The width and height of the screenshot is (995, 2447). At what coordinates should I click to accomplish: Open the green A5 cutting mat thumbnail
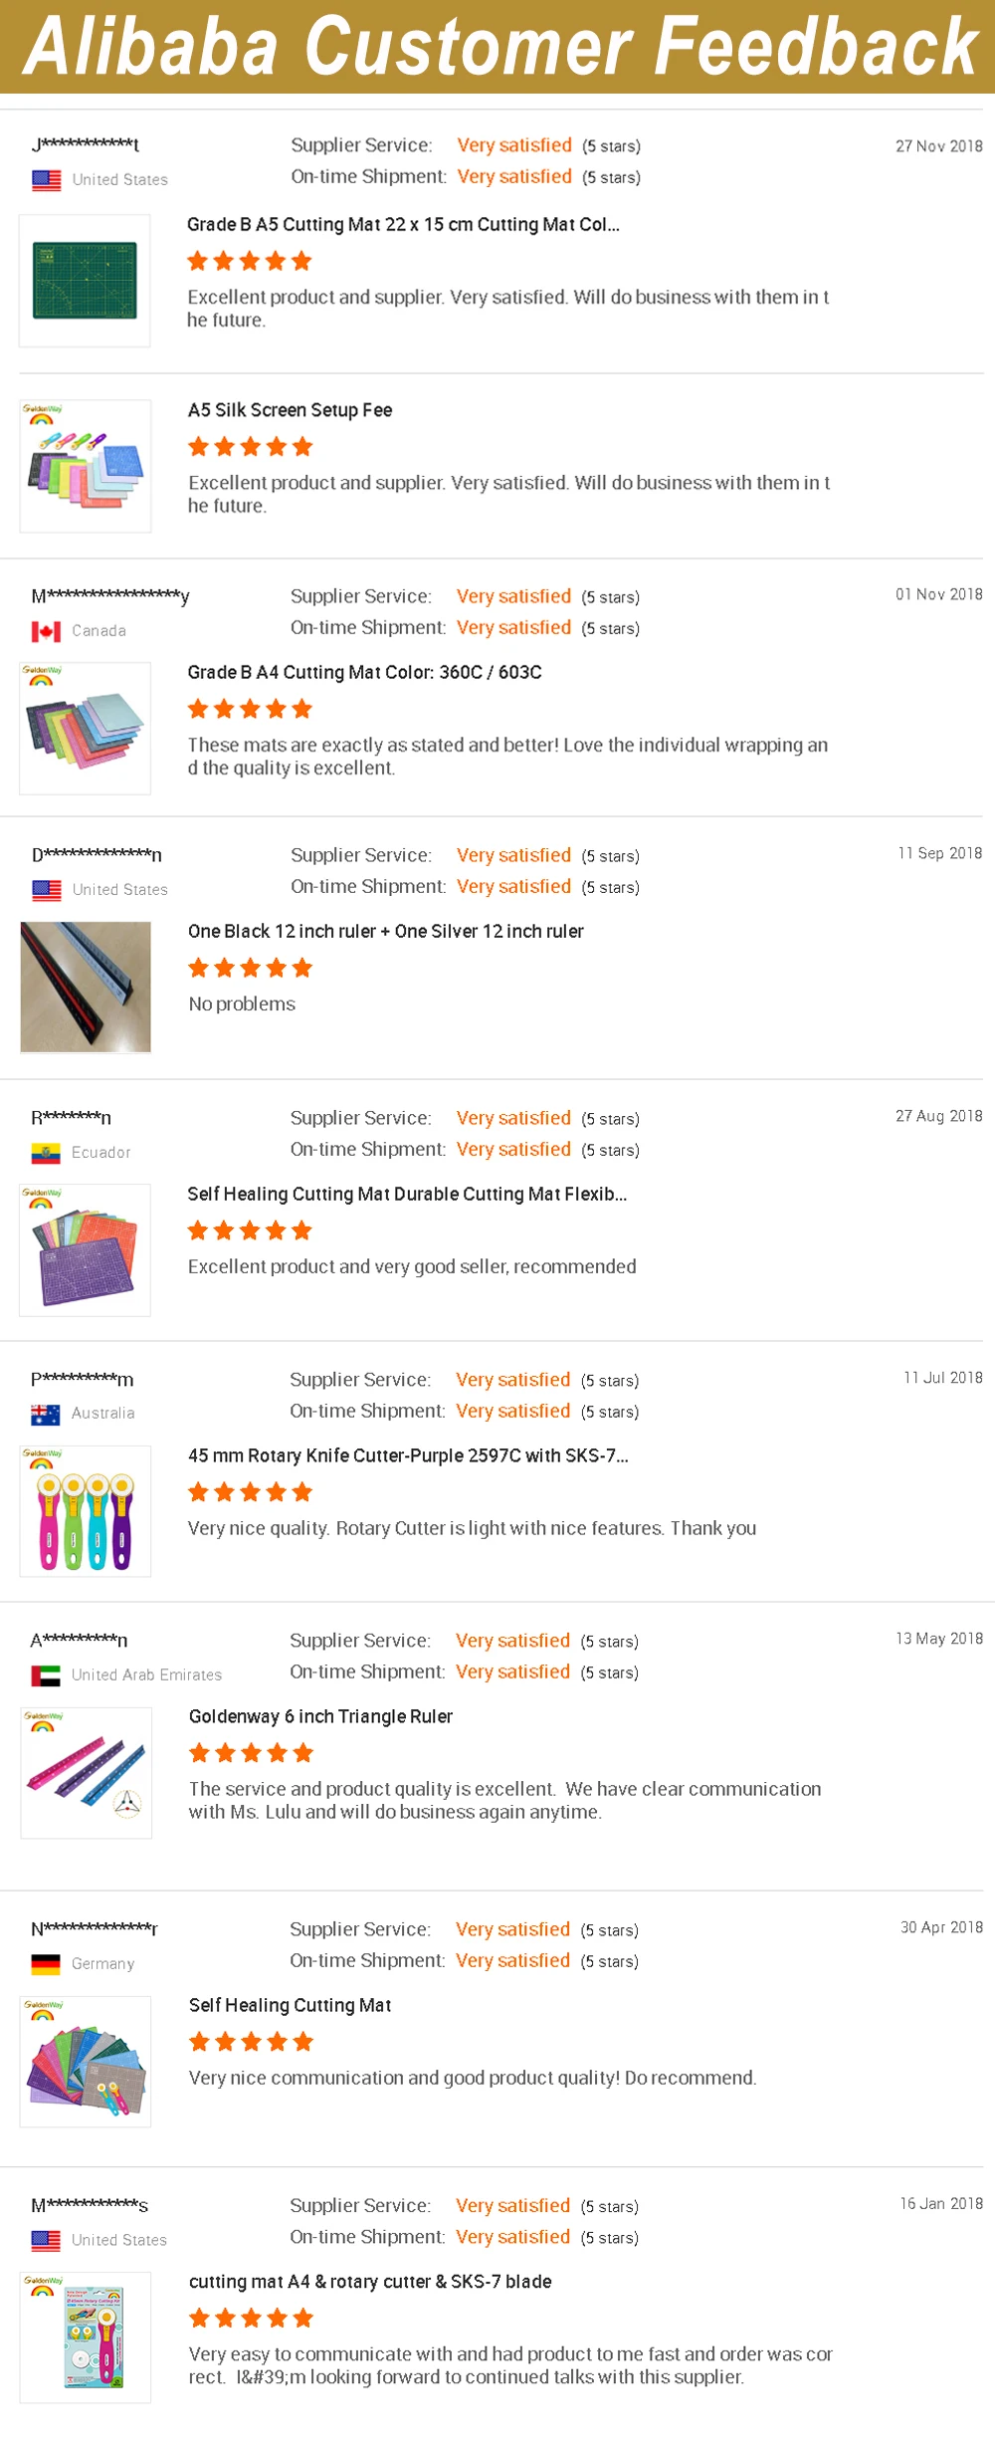(x=85, y=281)
